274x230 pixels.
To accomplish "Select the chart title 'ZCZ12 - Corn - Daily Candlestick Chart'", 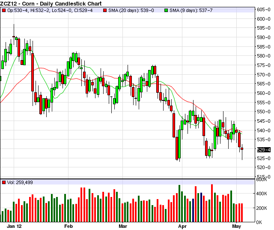I will [x=51, y=3].
